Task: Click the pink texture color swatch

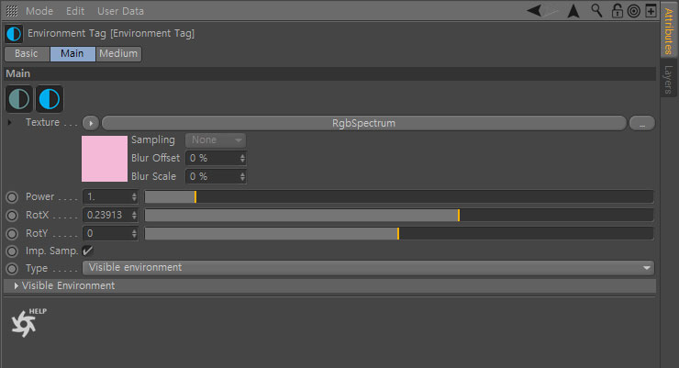Action: pos(105,159)
